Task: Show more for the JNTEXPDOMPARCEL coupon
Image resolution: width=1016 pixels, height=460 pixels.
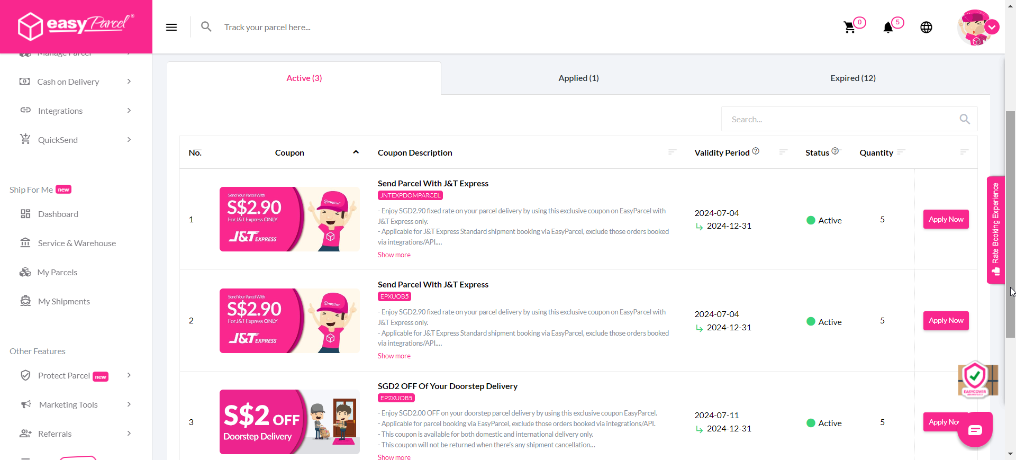Action: 394,255
